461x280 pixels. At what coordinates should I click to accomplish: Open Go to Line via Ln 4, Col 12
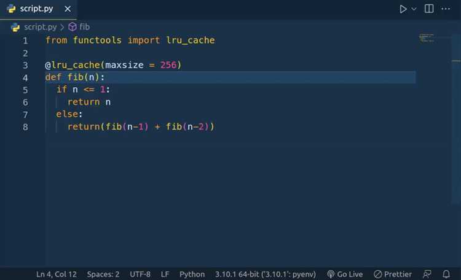[57, 274]
